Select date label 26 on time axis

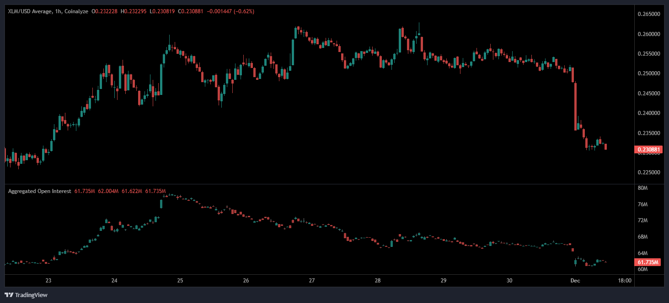click(x=246, y=280)
